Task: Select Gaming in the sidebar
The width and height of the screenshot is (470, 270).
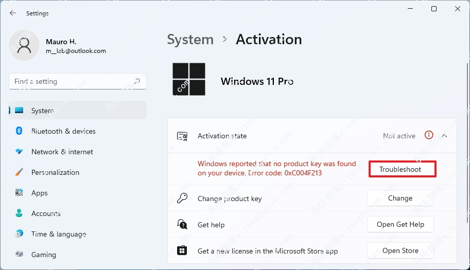Action: click(x=43, y=255)
